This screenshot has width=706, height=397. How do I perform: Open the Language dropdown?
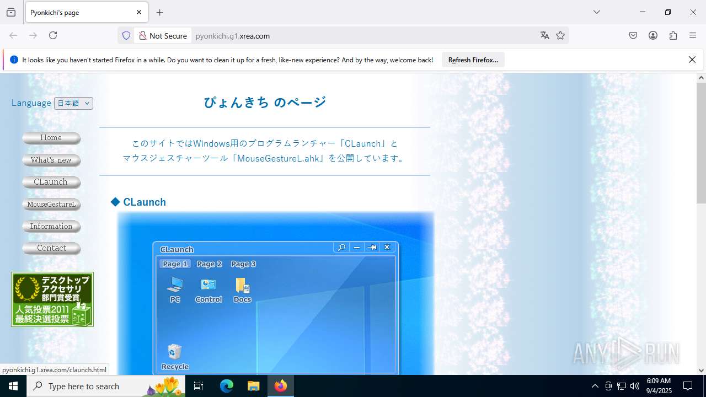pos(73,103)
